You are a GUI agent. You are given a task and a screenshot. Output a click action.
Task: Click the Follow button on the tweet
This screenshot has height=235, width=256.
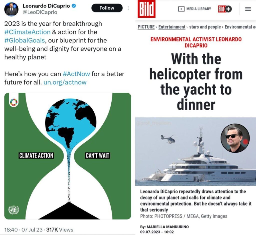coord(107,8)
